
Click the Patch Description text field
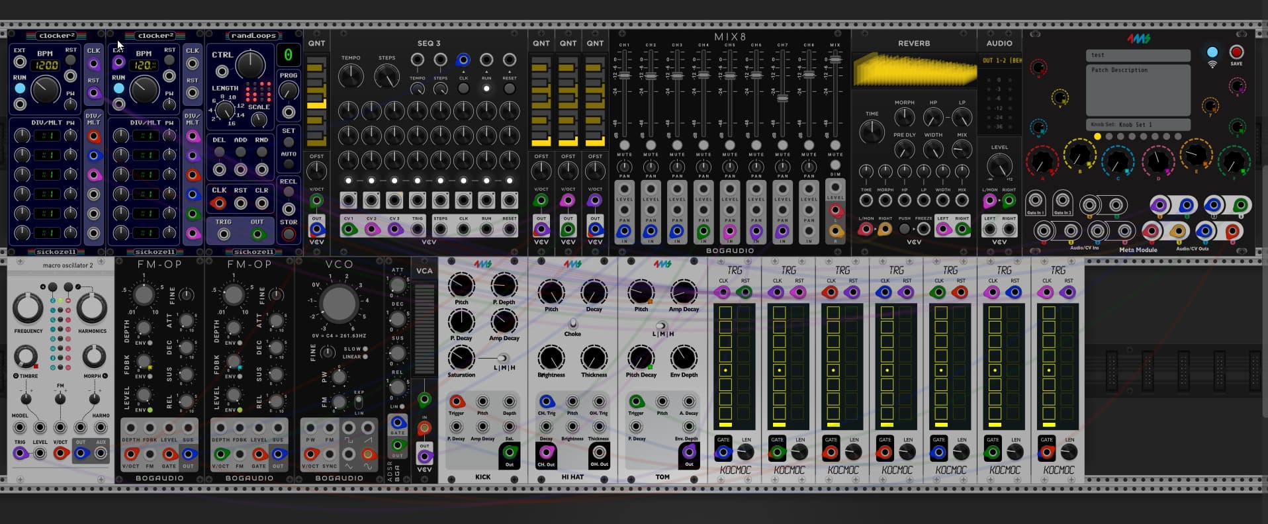pos(1138,90)
